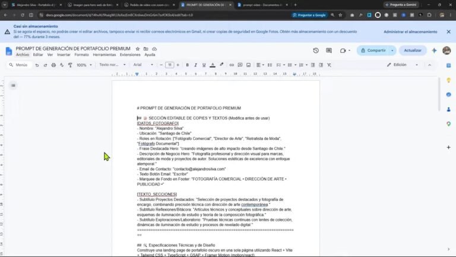Click Administrar el almacenamiento link
This screenshot has width=456, height=257.
pyautogui.click(x=410, y=32)
